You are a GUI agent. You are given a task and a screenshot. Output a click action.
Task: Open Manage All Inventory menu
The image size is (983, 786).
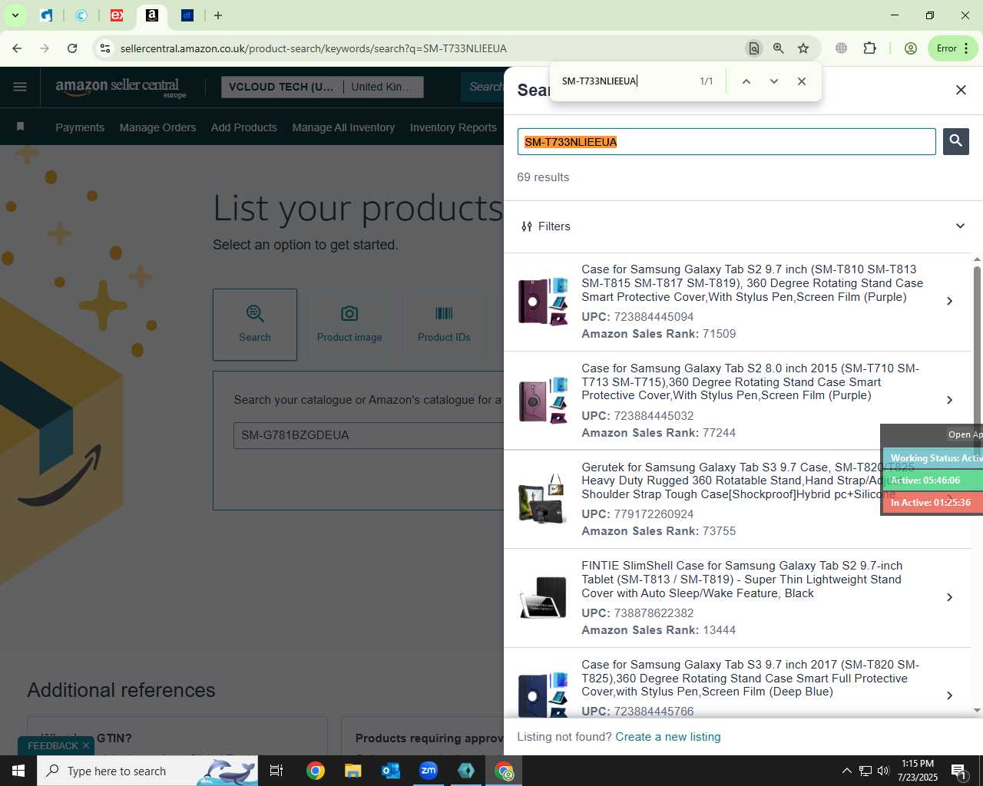click(343, 127)
